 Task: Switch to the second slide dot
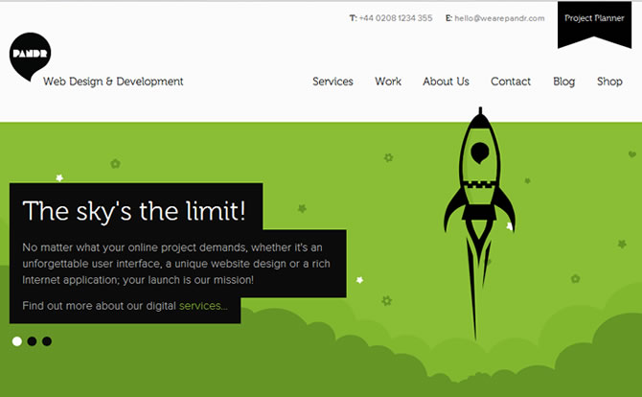(32, 340)
